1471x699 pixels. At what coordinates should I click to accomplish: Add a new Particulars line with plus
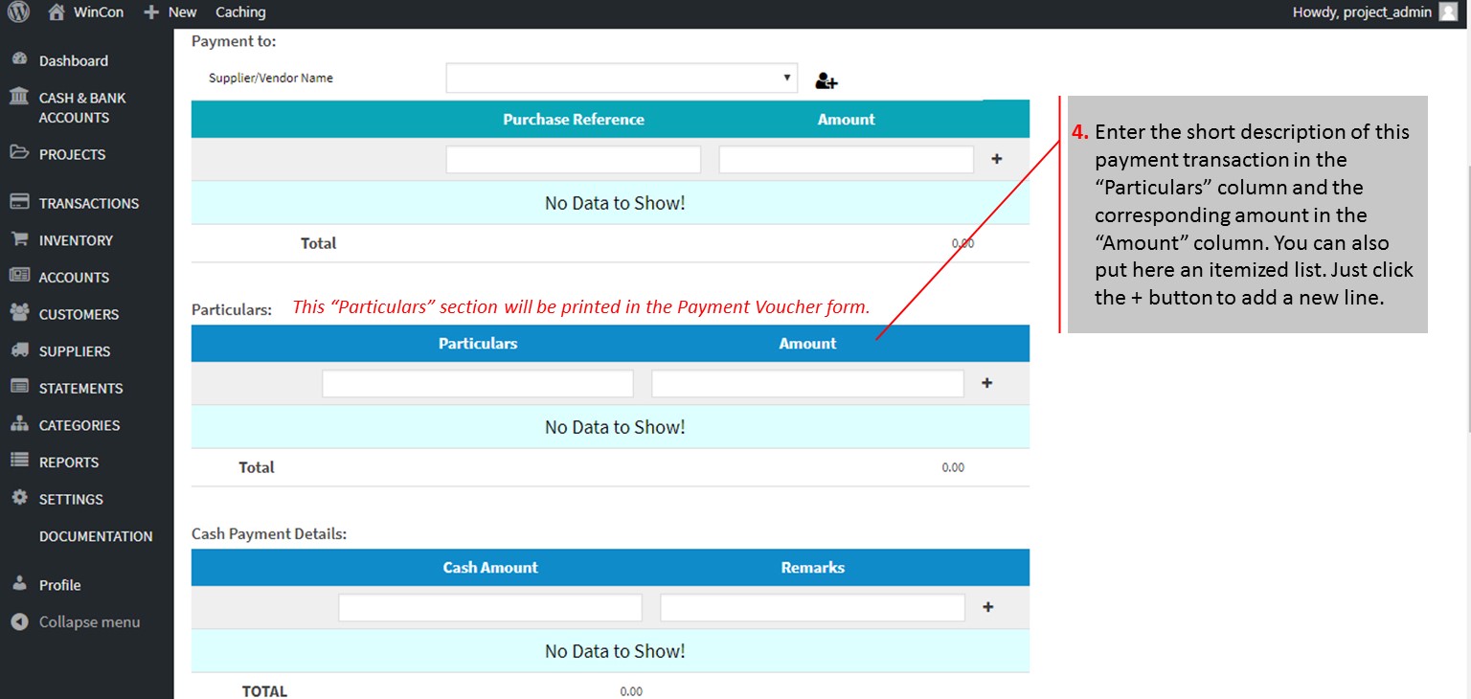click(x=987, y=383)
